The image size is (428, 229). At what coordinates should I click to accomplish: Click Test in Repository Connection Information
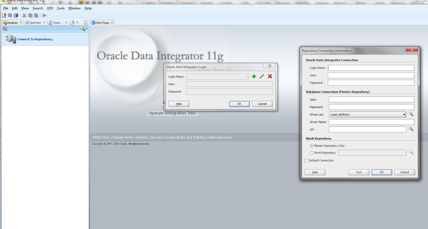click(x=359, y=172)
